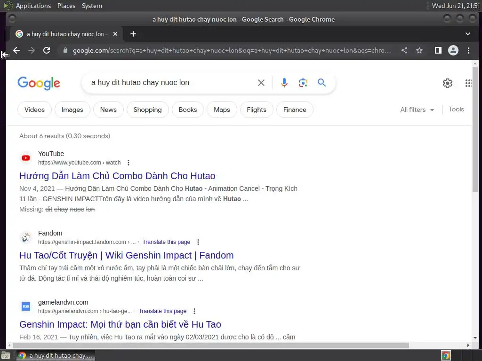Open the Maps filter
482x361 pixels.
click(x=222, y=110)
